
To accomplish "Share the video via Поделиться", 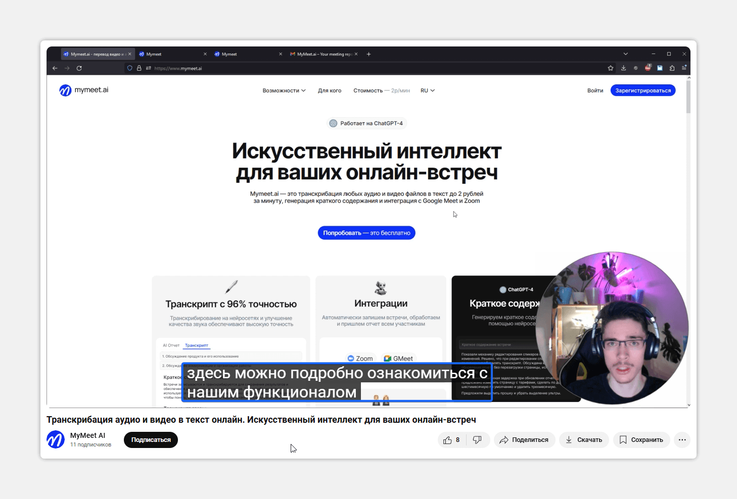I will pos(525,440).
